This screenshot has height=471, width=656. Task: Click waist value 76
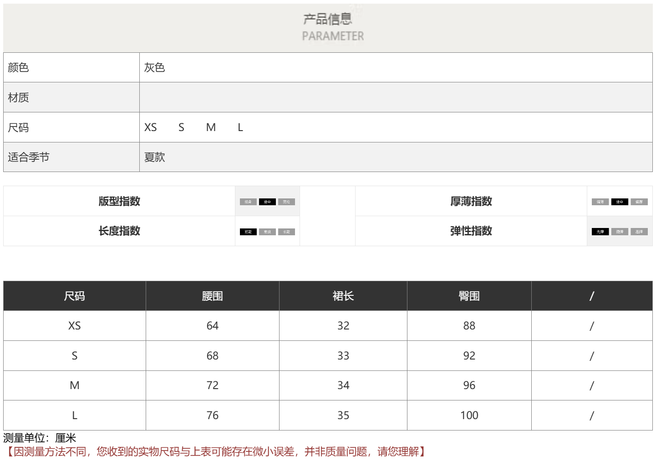tap(213, 415)
